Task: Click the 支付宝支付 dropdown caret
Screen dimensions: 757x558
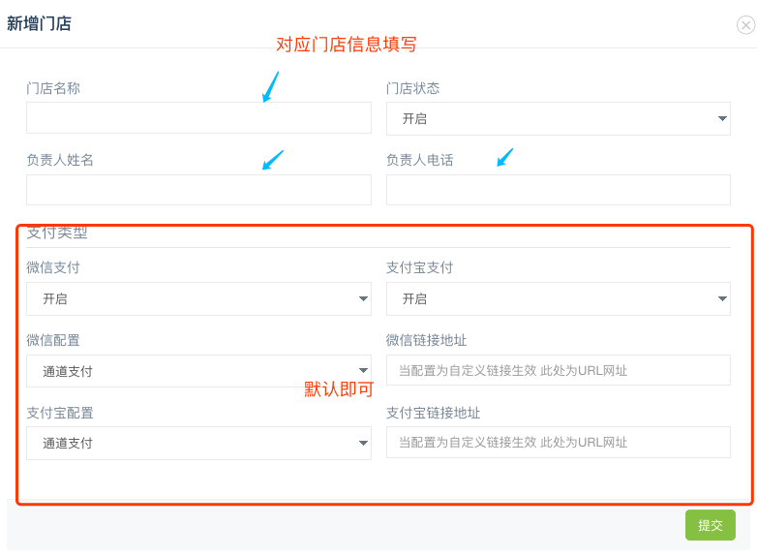Action: [x=722, y=298]
